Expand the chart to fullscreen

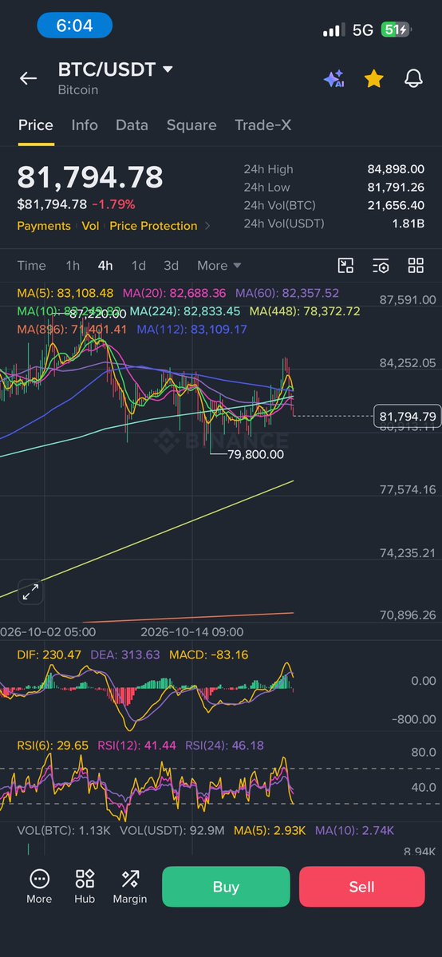pos(30,591)
